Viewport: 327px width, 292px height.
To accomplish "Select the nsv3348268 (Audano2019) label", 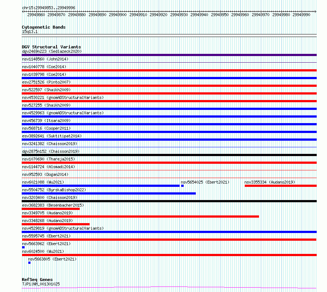I will 47,221.
